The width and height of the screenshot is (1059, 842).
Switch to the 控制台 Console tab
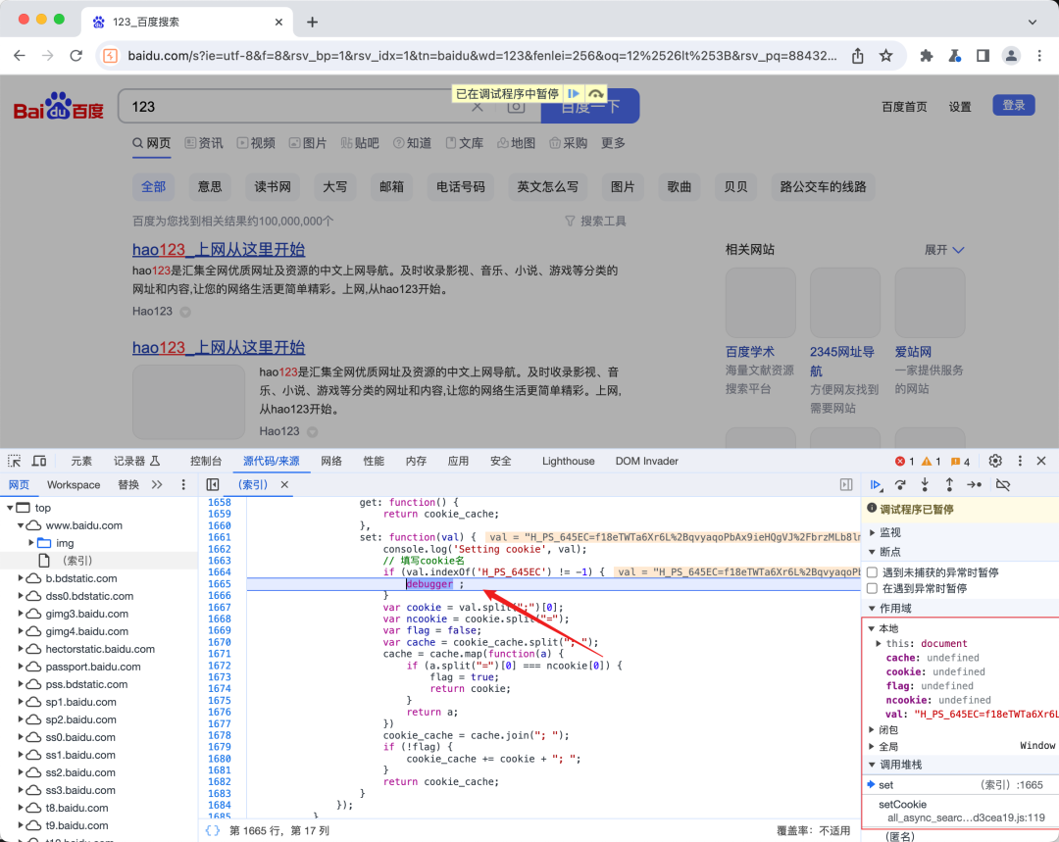coord(206,461)
